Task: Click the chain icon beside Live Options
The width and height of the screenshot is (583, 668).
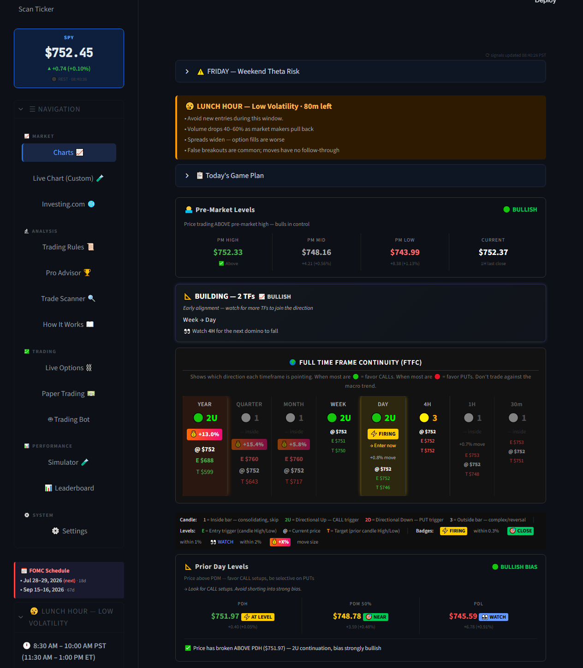Action: click(x=89, y=368)
